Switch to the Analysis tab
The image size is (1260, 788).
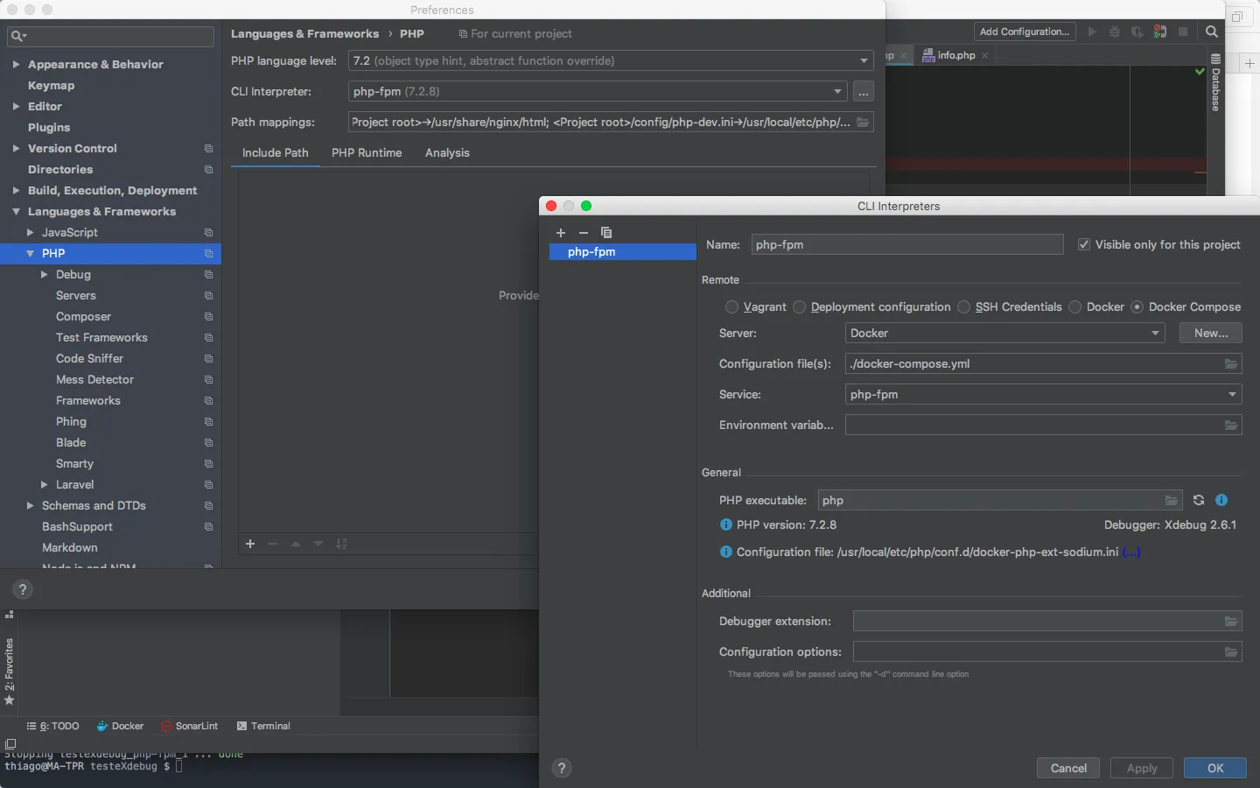coord(447,153)
